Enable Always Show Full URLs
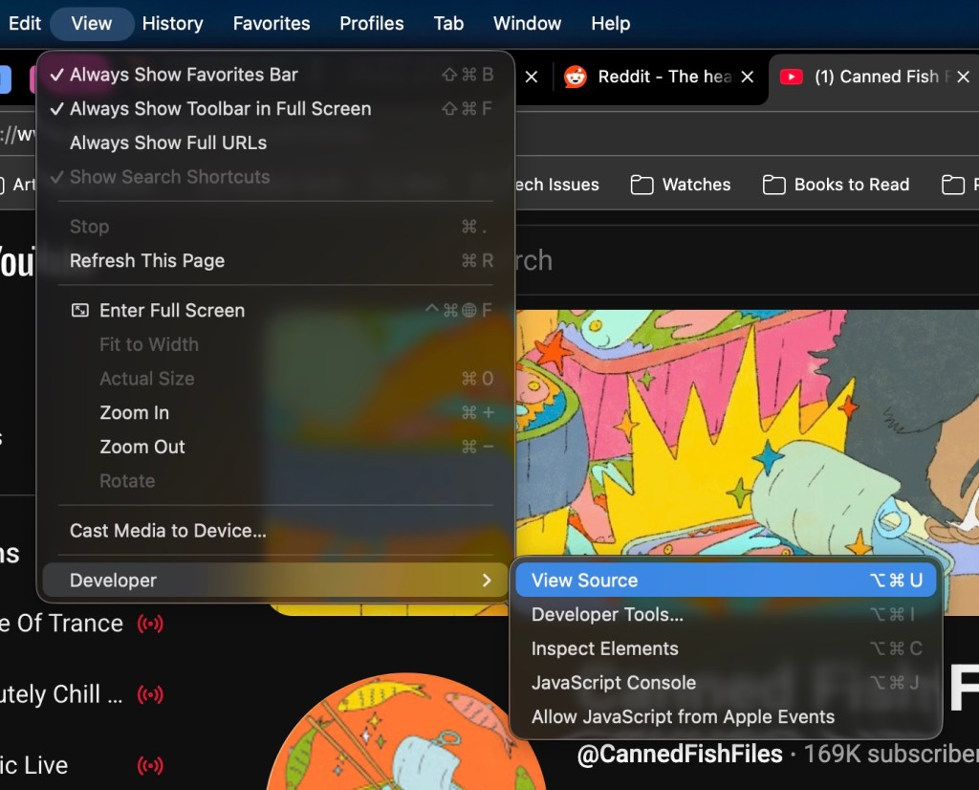 [167, 143]
